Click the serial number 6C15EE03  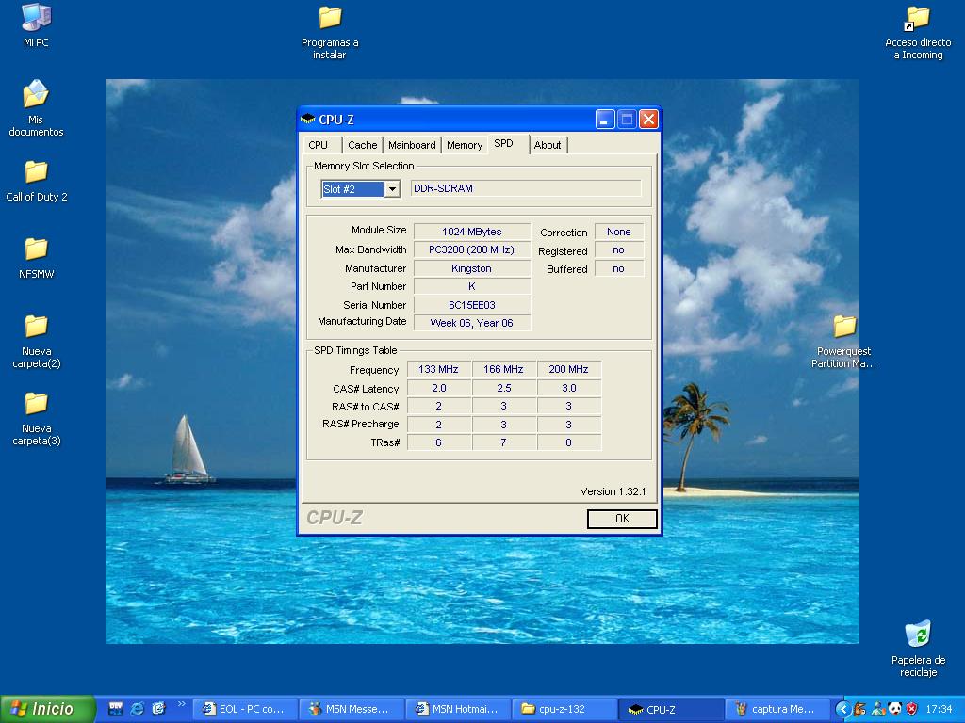coord(472,305)
